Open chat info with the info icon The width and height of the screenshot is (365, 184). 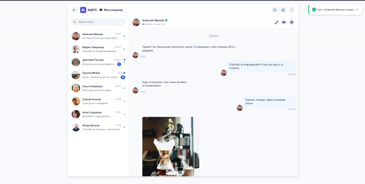coord(292,22)
